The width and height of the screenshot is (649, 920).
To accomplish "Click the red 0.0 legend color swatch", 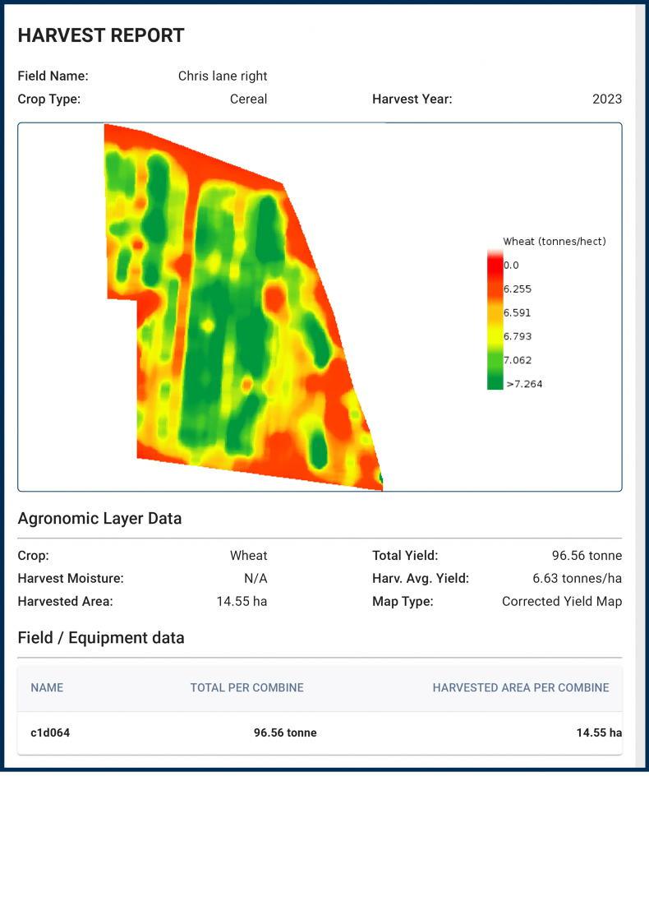I will click(495, 266).
